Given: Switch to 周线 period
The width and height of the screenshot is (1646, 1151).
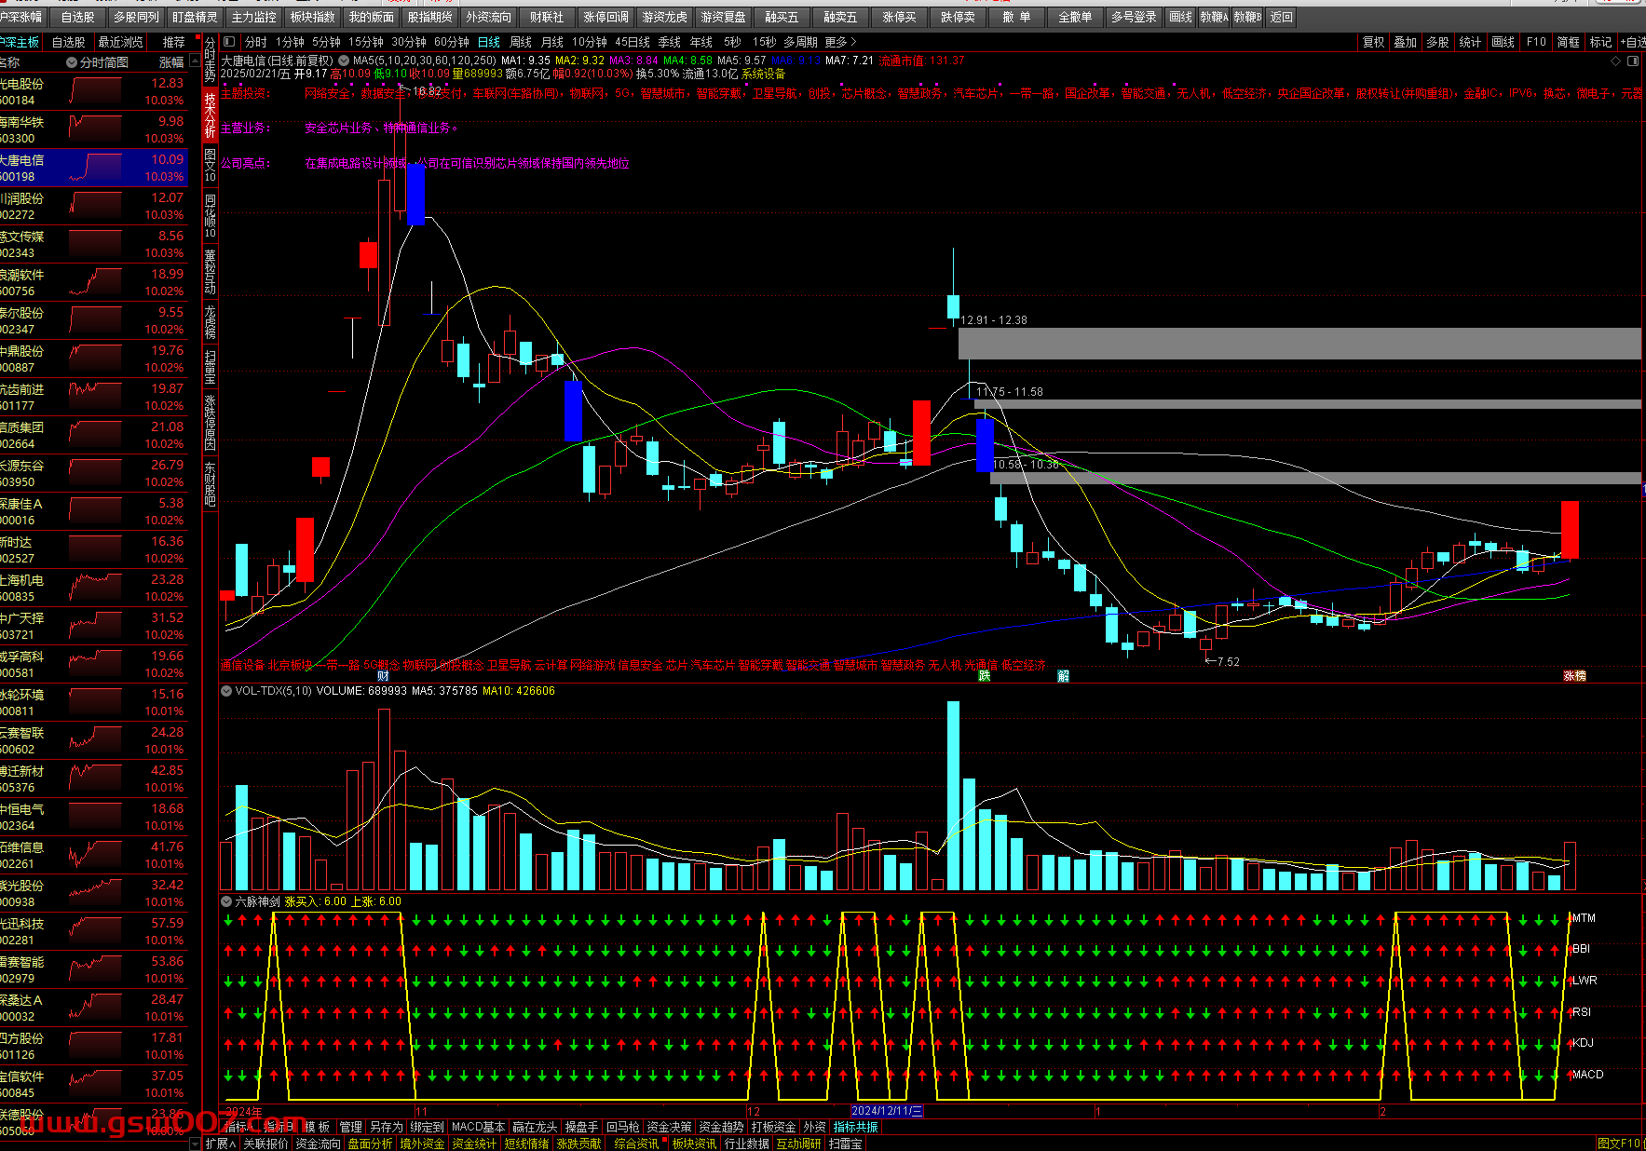Looking at the screenshot, I should pos(521,42).
